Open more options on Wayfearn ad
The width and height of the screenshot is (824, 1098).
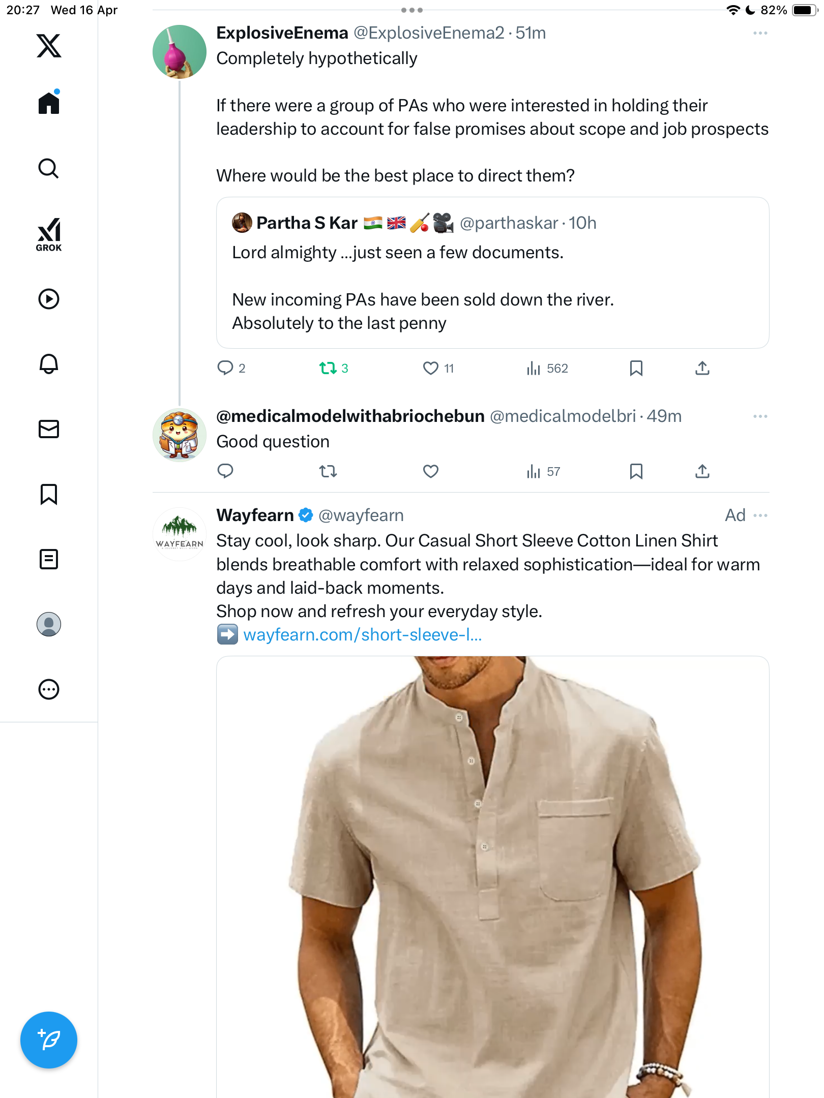coord(760,515)
